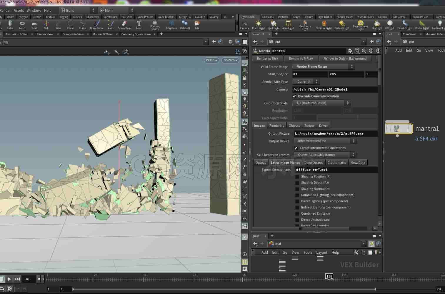Open the Mantra node gear menu
Viewport: 445px width, 294px height.
(350, 51)
